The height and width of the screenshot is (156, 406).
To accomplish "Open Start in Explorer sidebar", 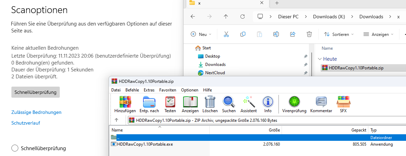I will coord(203,48).
